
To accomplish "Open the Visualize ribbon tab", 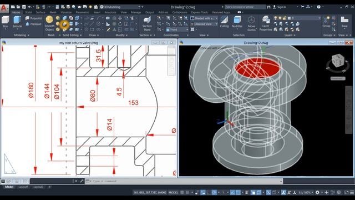I will click(66, 12).
